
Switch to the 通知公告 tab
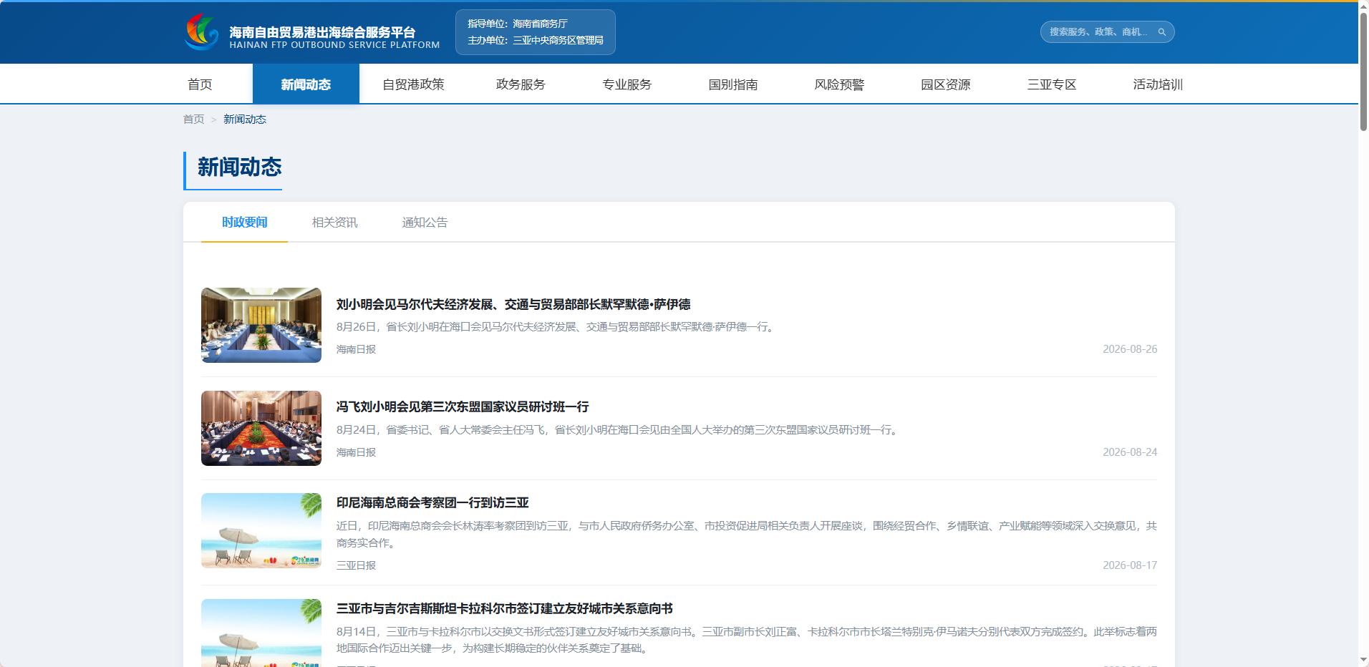pyautogui.click(x=425, y=223)
